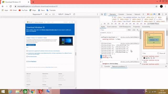Toggle :hov element state panel
168x94 pixels.
[x=129, y=30]
